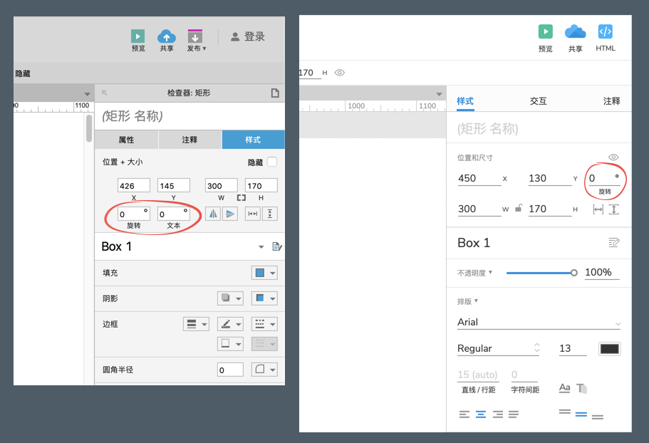Switch to the 属性 tab
649x443 pixels.
tap(126, 140)
